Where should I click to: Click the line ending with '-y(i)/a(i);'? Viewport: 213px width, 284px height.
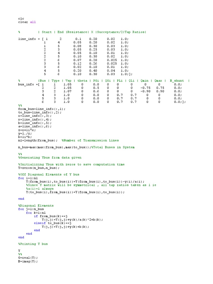(85, 182)
